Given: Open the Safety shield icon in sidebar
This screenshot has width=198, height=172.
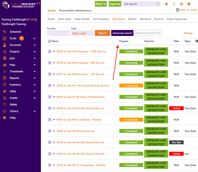Looking at the screenshot, I should [x=4, y=104].
